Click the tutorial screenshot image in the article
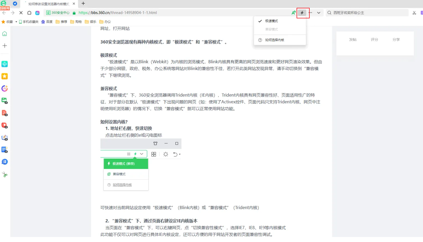423x242 pixels. point(141,165)
